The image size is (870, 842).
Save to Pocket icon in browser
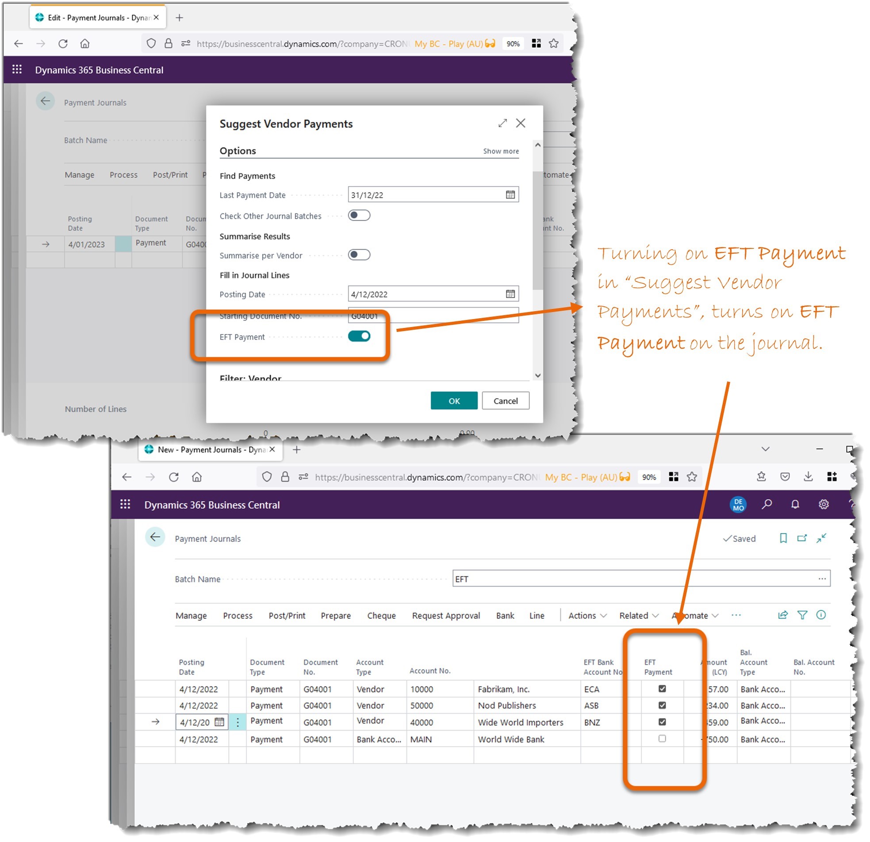785,476
